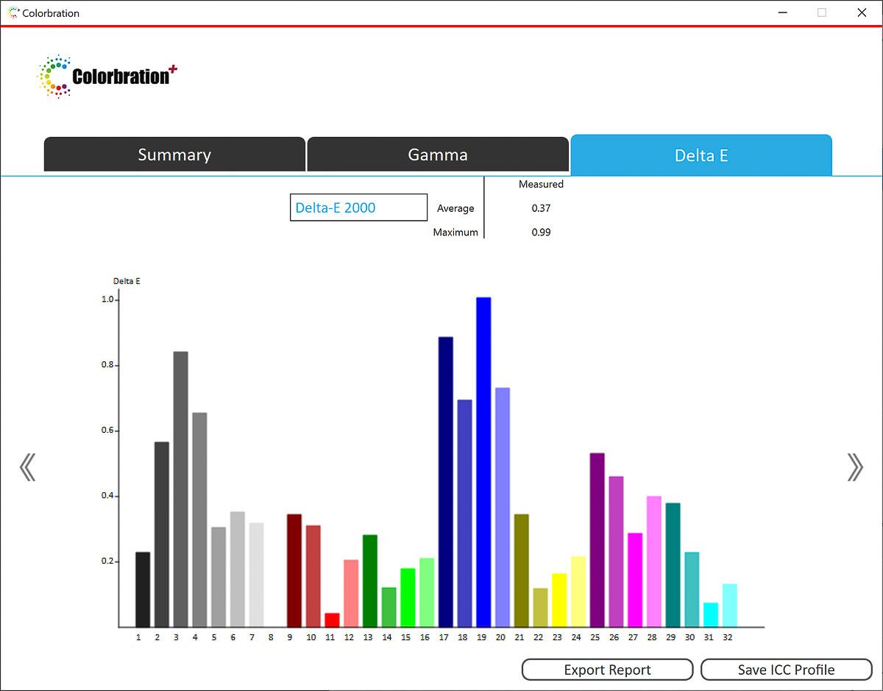The height and width of the screenshot is (691, 883).
Task: Click the dark red bar numbered 9
Action: (x=294, y=570)
